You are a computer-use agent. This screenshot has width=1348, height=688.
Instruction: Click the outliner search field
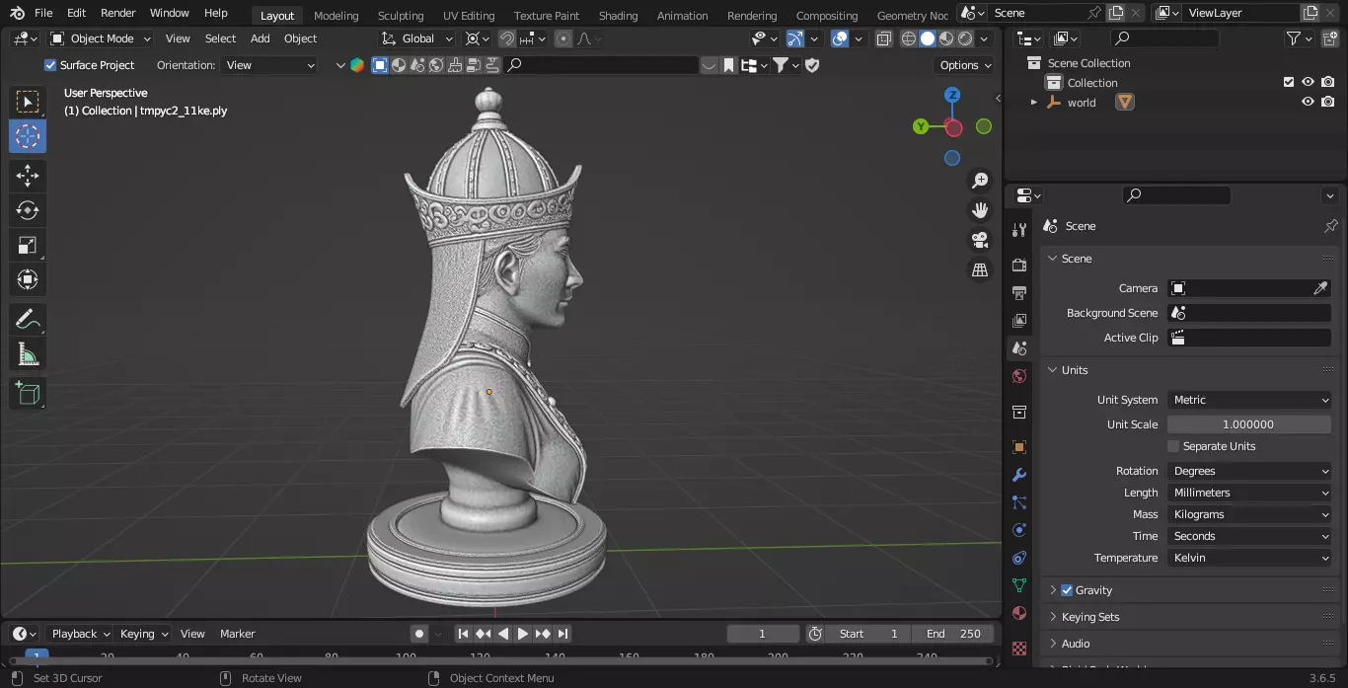click(1164, 38)
